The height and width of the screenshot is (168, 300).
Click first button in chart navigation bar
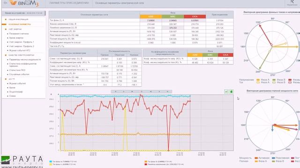(116, 91)
